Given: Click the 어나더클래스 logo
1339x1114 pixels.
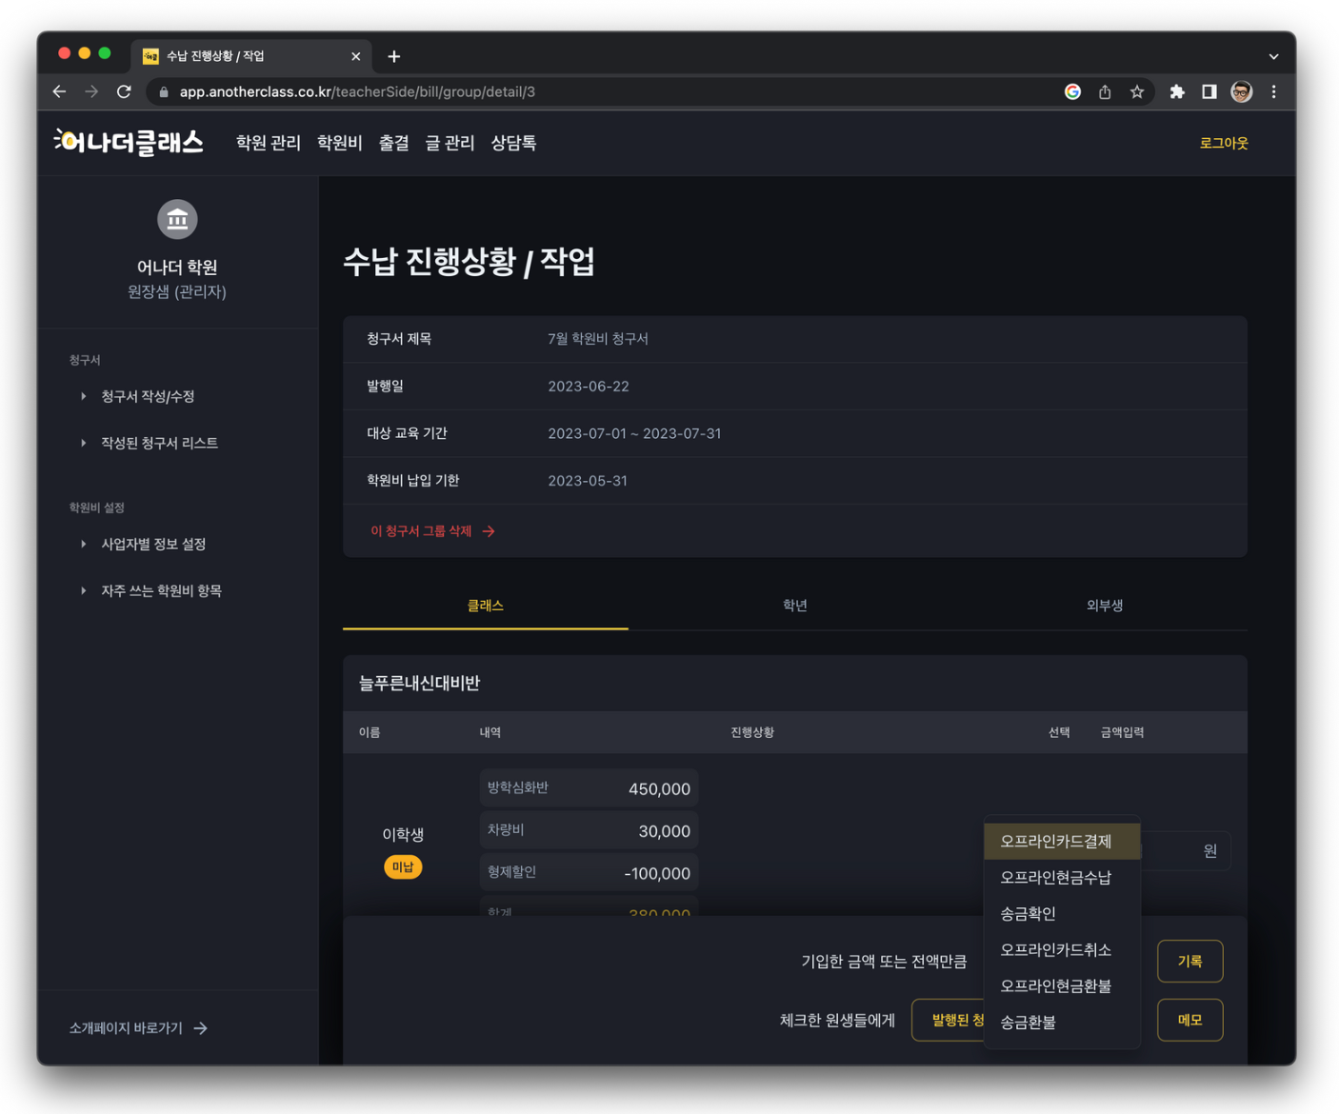Looking at the screenshot, I should (129, 143).
